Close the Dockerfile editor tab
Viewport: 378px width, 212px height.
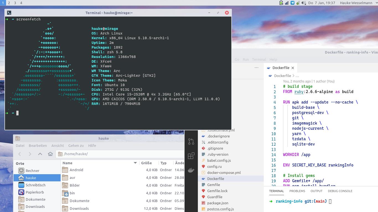292,68
